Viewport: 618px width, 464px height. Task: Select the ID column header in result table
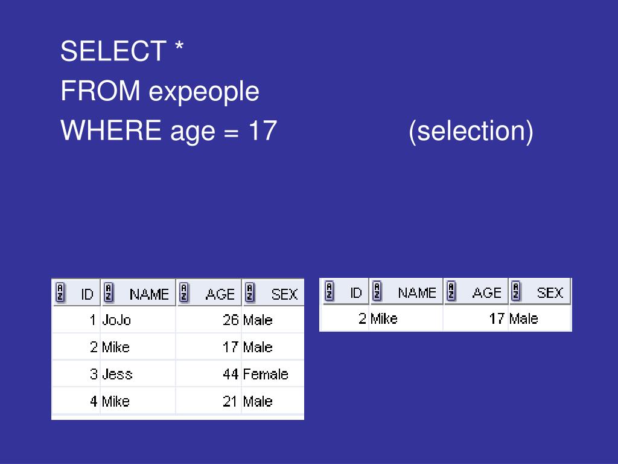click(x=346, y=291)
